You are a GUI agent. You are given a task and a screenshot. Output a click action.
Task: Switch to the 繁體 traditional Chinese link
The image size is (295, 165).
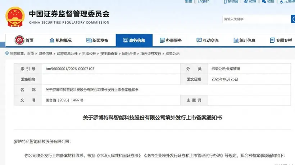[x=188, y=1]
